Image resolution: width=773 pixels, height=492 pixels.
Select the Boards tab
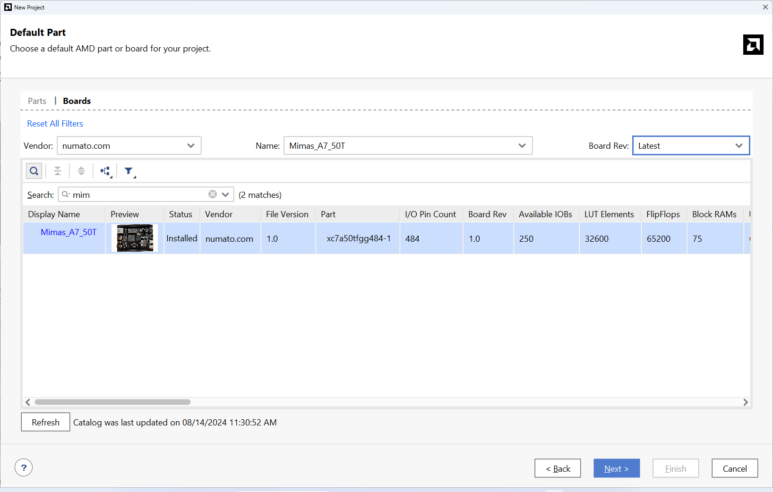point(77,101)
